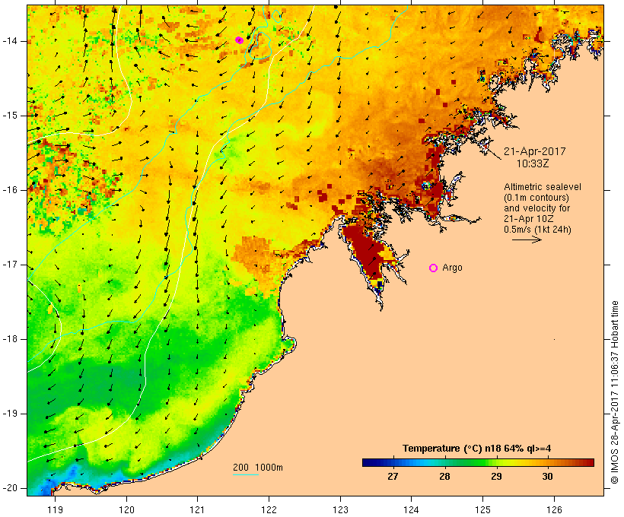Click the velocity scale reference arrow
The height and width of the screenshot is (517, 624).
527,239
